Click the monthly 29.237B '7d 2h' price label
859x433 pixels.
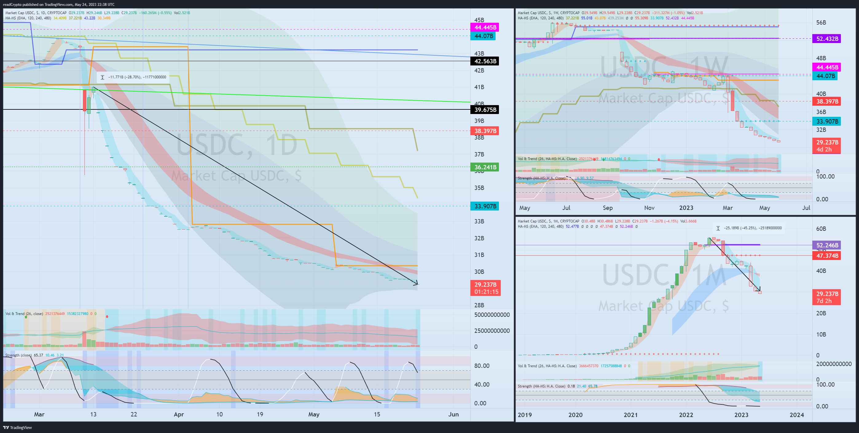[827, 297]
